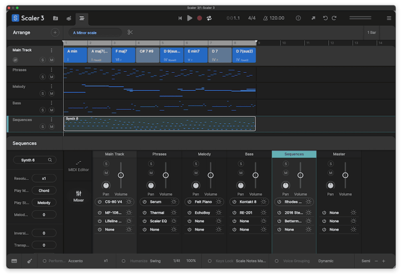402x276 pixels.
Task: Select the arrange list view icon
Action: 82,18
